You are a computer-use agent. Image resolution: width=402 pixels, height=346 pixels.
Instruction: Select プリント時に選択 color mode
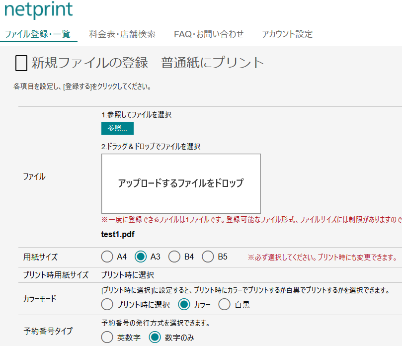coord(107,305)
